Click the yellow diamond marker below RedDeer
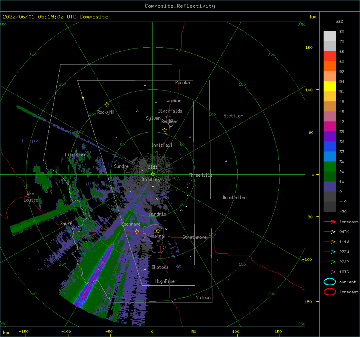360x337 pixels. coord(164,130)
